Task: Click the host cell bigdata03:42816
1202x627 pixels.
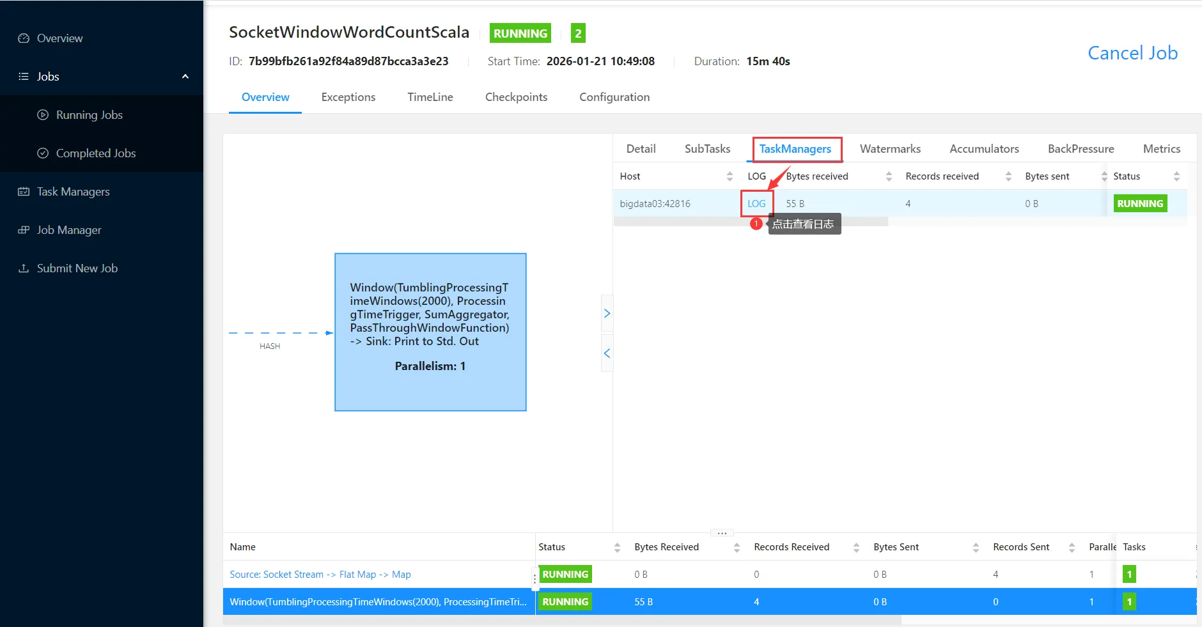Action: click(655, 204)
